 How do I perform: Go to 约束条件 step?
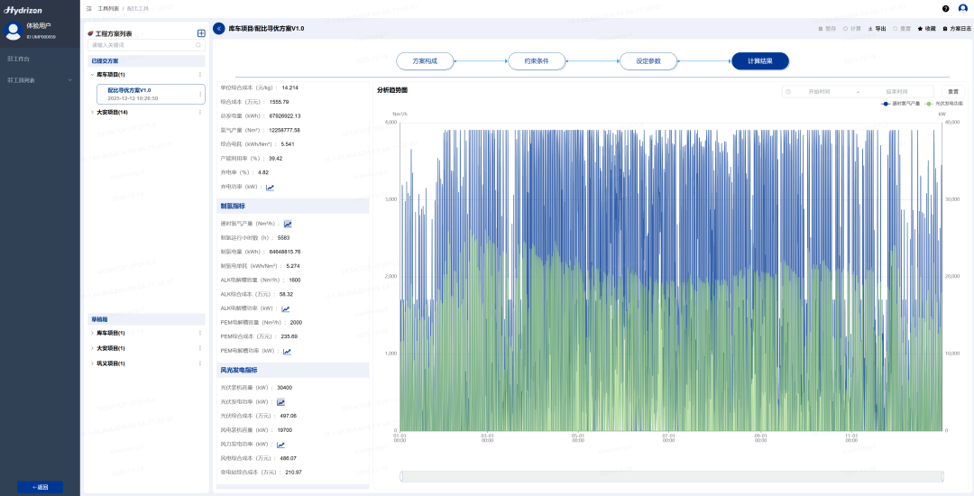(x=537, y=60)
